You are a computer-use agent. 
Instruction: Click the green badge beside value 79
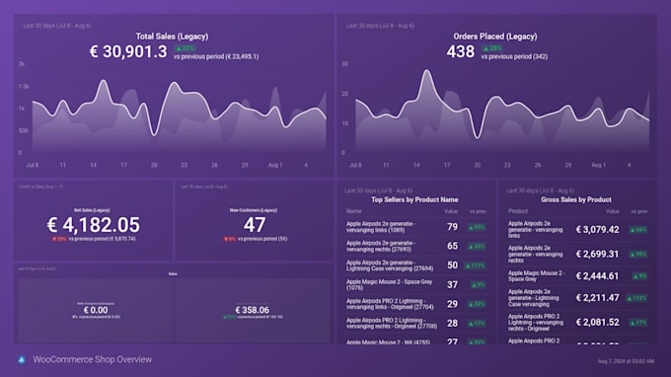point(477,227)
